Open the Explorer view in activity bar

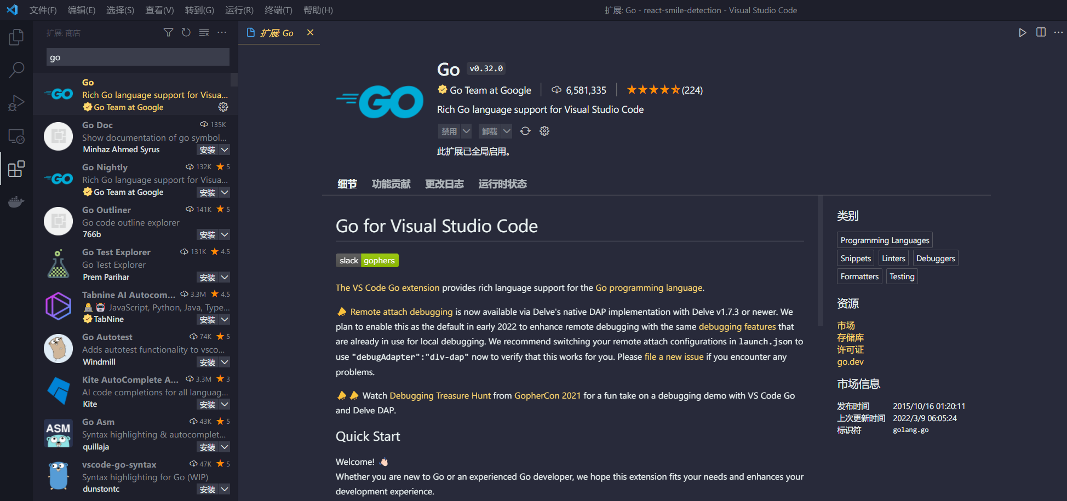click(16, 37)
